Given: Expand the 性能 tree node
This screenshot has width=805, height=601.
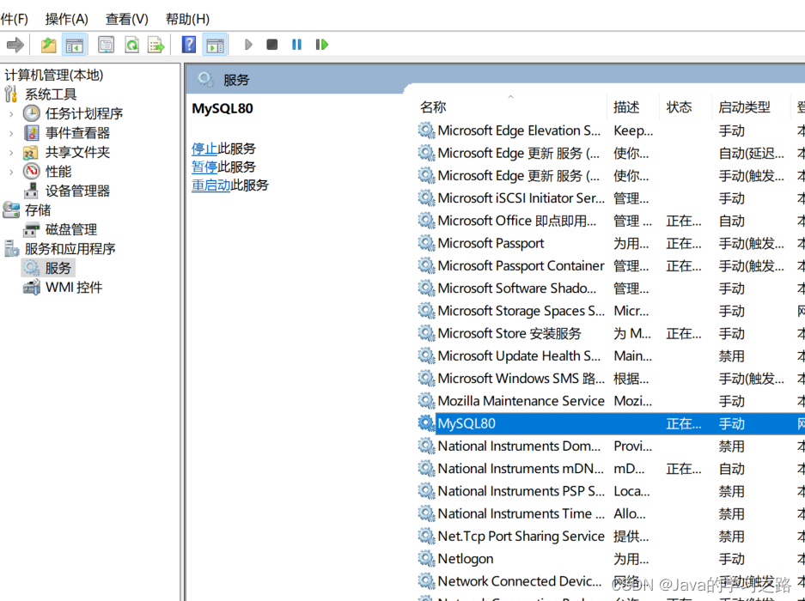Looking at the screenshot, I should click(x=11, y=172).
